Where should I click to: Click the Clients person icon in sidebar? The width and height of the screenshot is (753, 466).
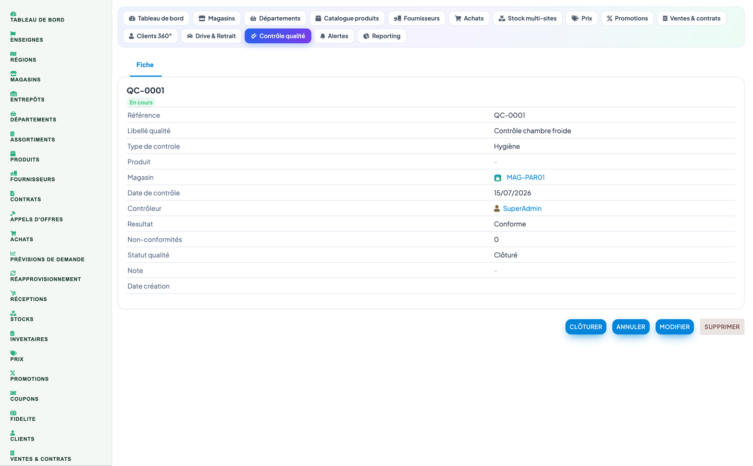tap(13, 433)
